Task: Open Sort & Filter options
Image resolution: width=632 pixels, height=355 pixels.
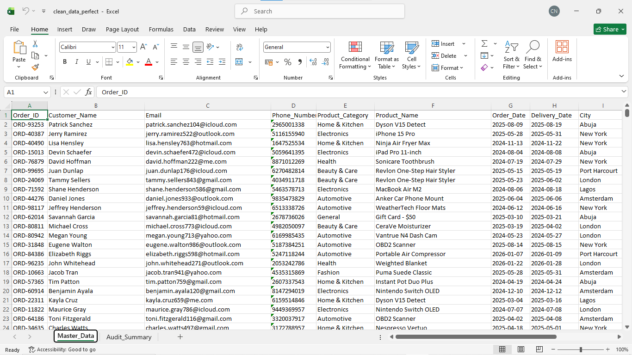Action: 511,55
